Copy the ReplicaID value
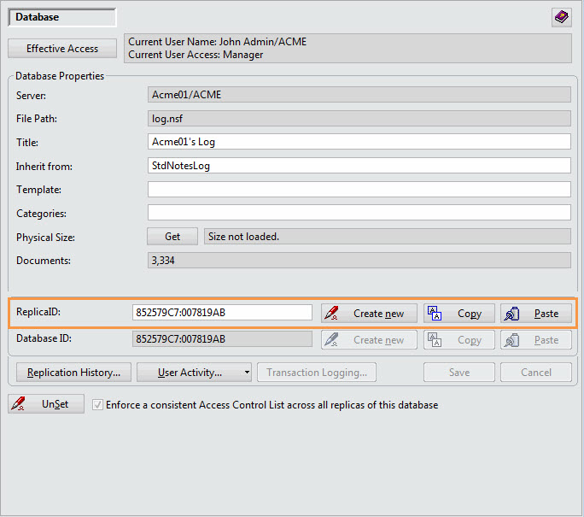The height and width of the screenshot is (517, 584). click(x=458, y=314)
